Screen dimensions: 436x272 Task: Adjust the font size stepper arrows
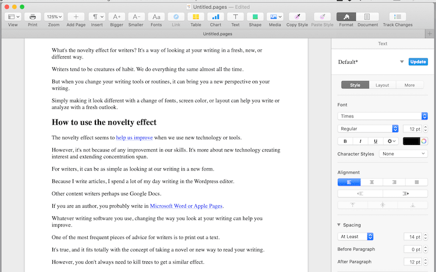coord(425,129)
